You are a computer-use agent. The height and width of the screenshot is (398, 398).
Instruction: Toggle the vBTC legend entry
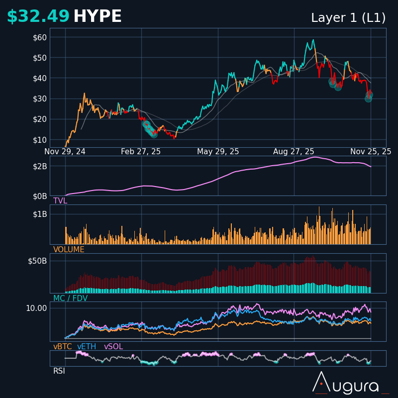[63, 347]
